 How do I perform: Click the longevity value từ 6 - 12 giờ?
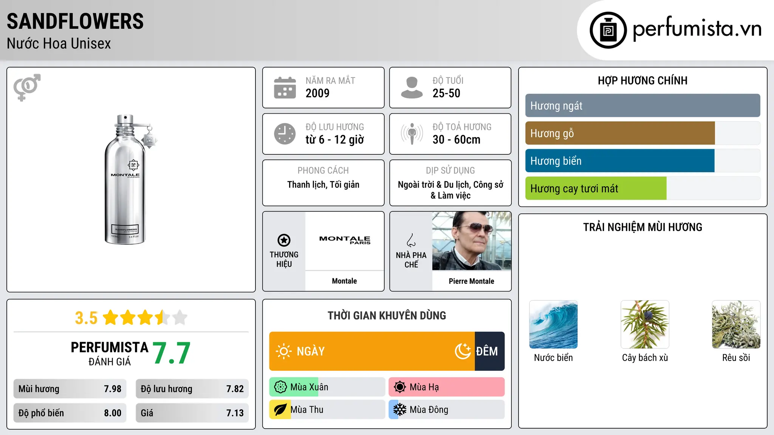point(335,140)
